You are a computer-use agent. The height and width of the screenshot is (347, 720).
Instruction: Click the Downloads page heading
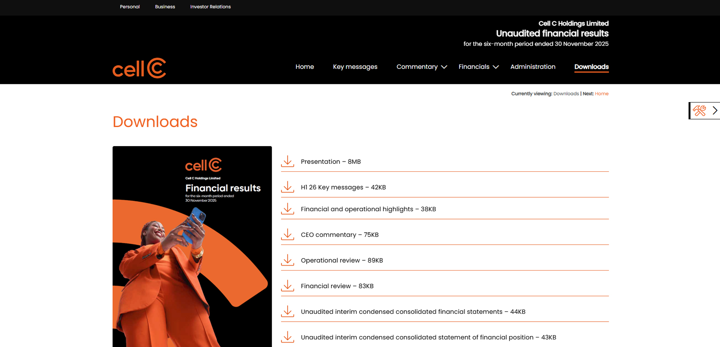[x=155, y=122]
